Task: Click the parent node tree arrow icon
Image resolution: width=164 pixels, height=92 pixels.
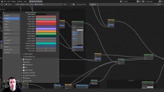Action: click(156, 5)
